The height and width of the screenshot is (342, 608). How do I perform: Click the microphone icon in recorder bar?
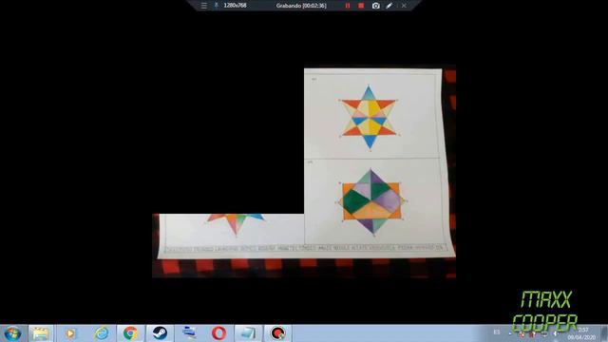216,6
